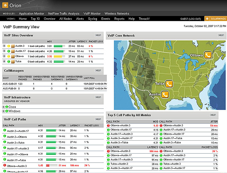Click green status icon beside Windows vendor
227x173 pixels.
6,111
